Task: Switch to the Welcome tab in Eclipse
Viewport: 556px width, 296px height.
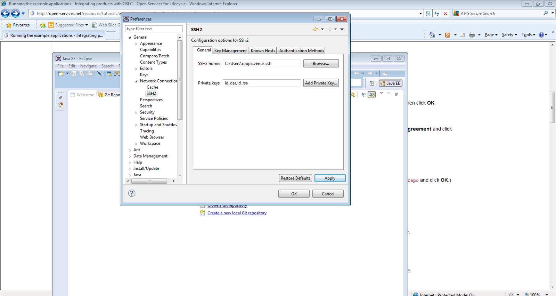Action: 82,95
